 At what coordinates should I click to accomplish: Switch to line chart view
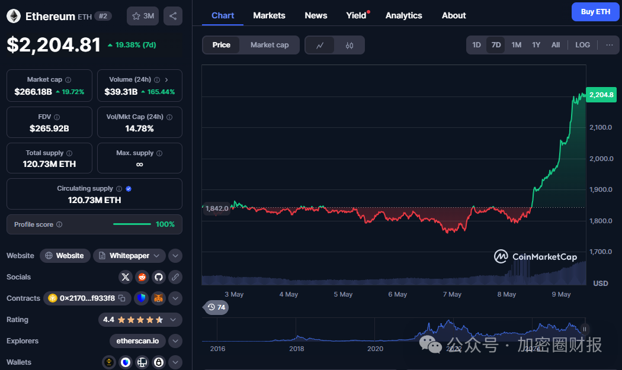click(x=320, y=45)
